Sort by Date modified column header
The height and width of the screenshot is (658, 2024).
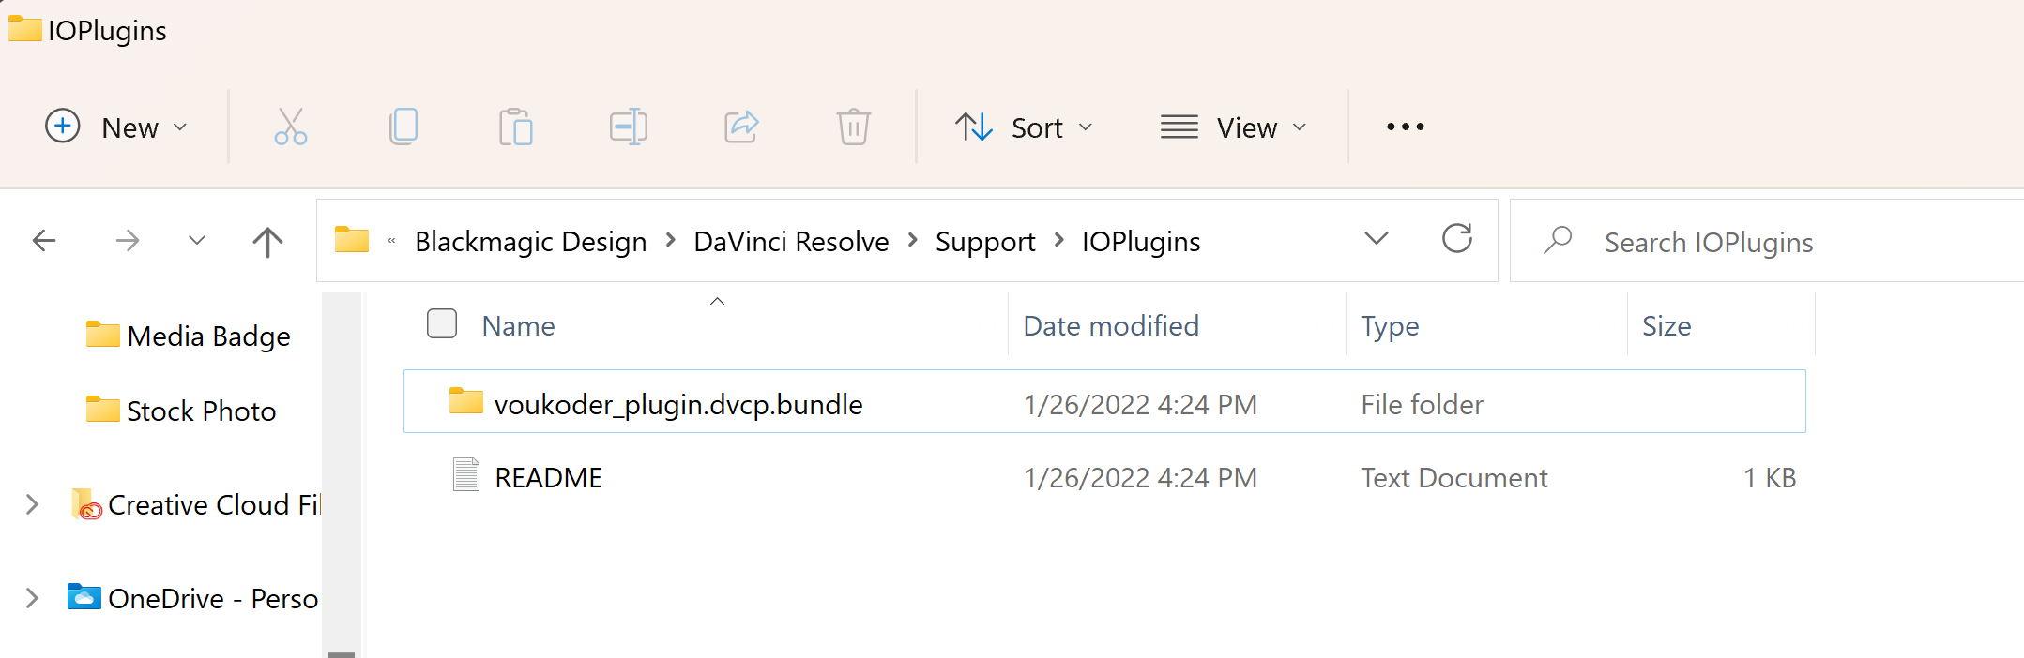(1111, 325)
